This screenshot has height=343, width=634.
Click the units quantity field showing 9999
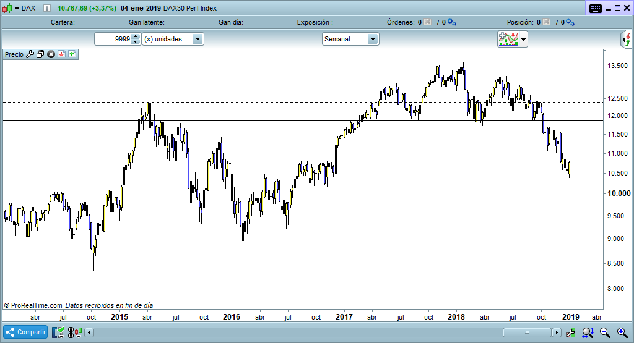click(x=113, y=39)
